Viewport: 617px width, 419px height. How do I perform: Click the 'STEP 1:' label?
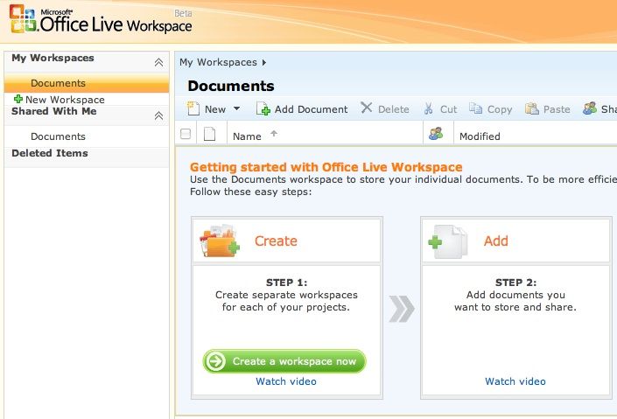tap(286, 283)
